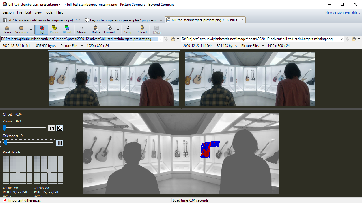Click right timestamp '2020-12-22 11:15:44'
This screenshot has height=203, width=362.
[x=198, y=46]
